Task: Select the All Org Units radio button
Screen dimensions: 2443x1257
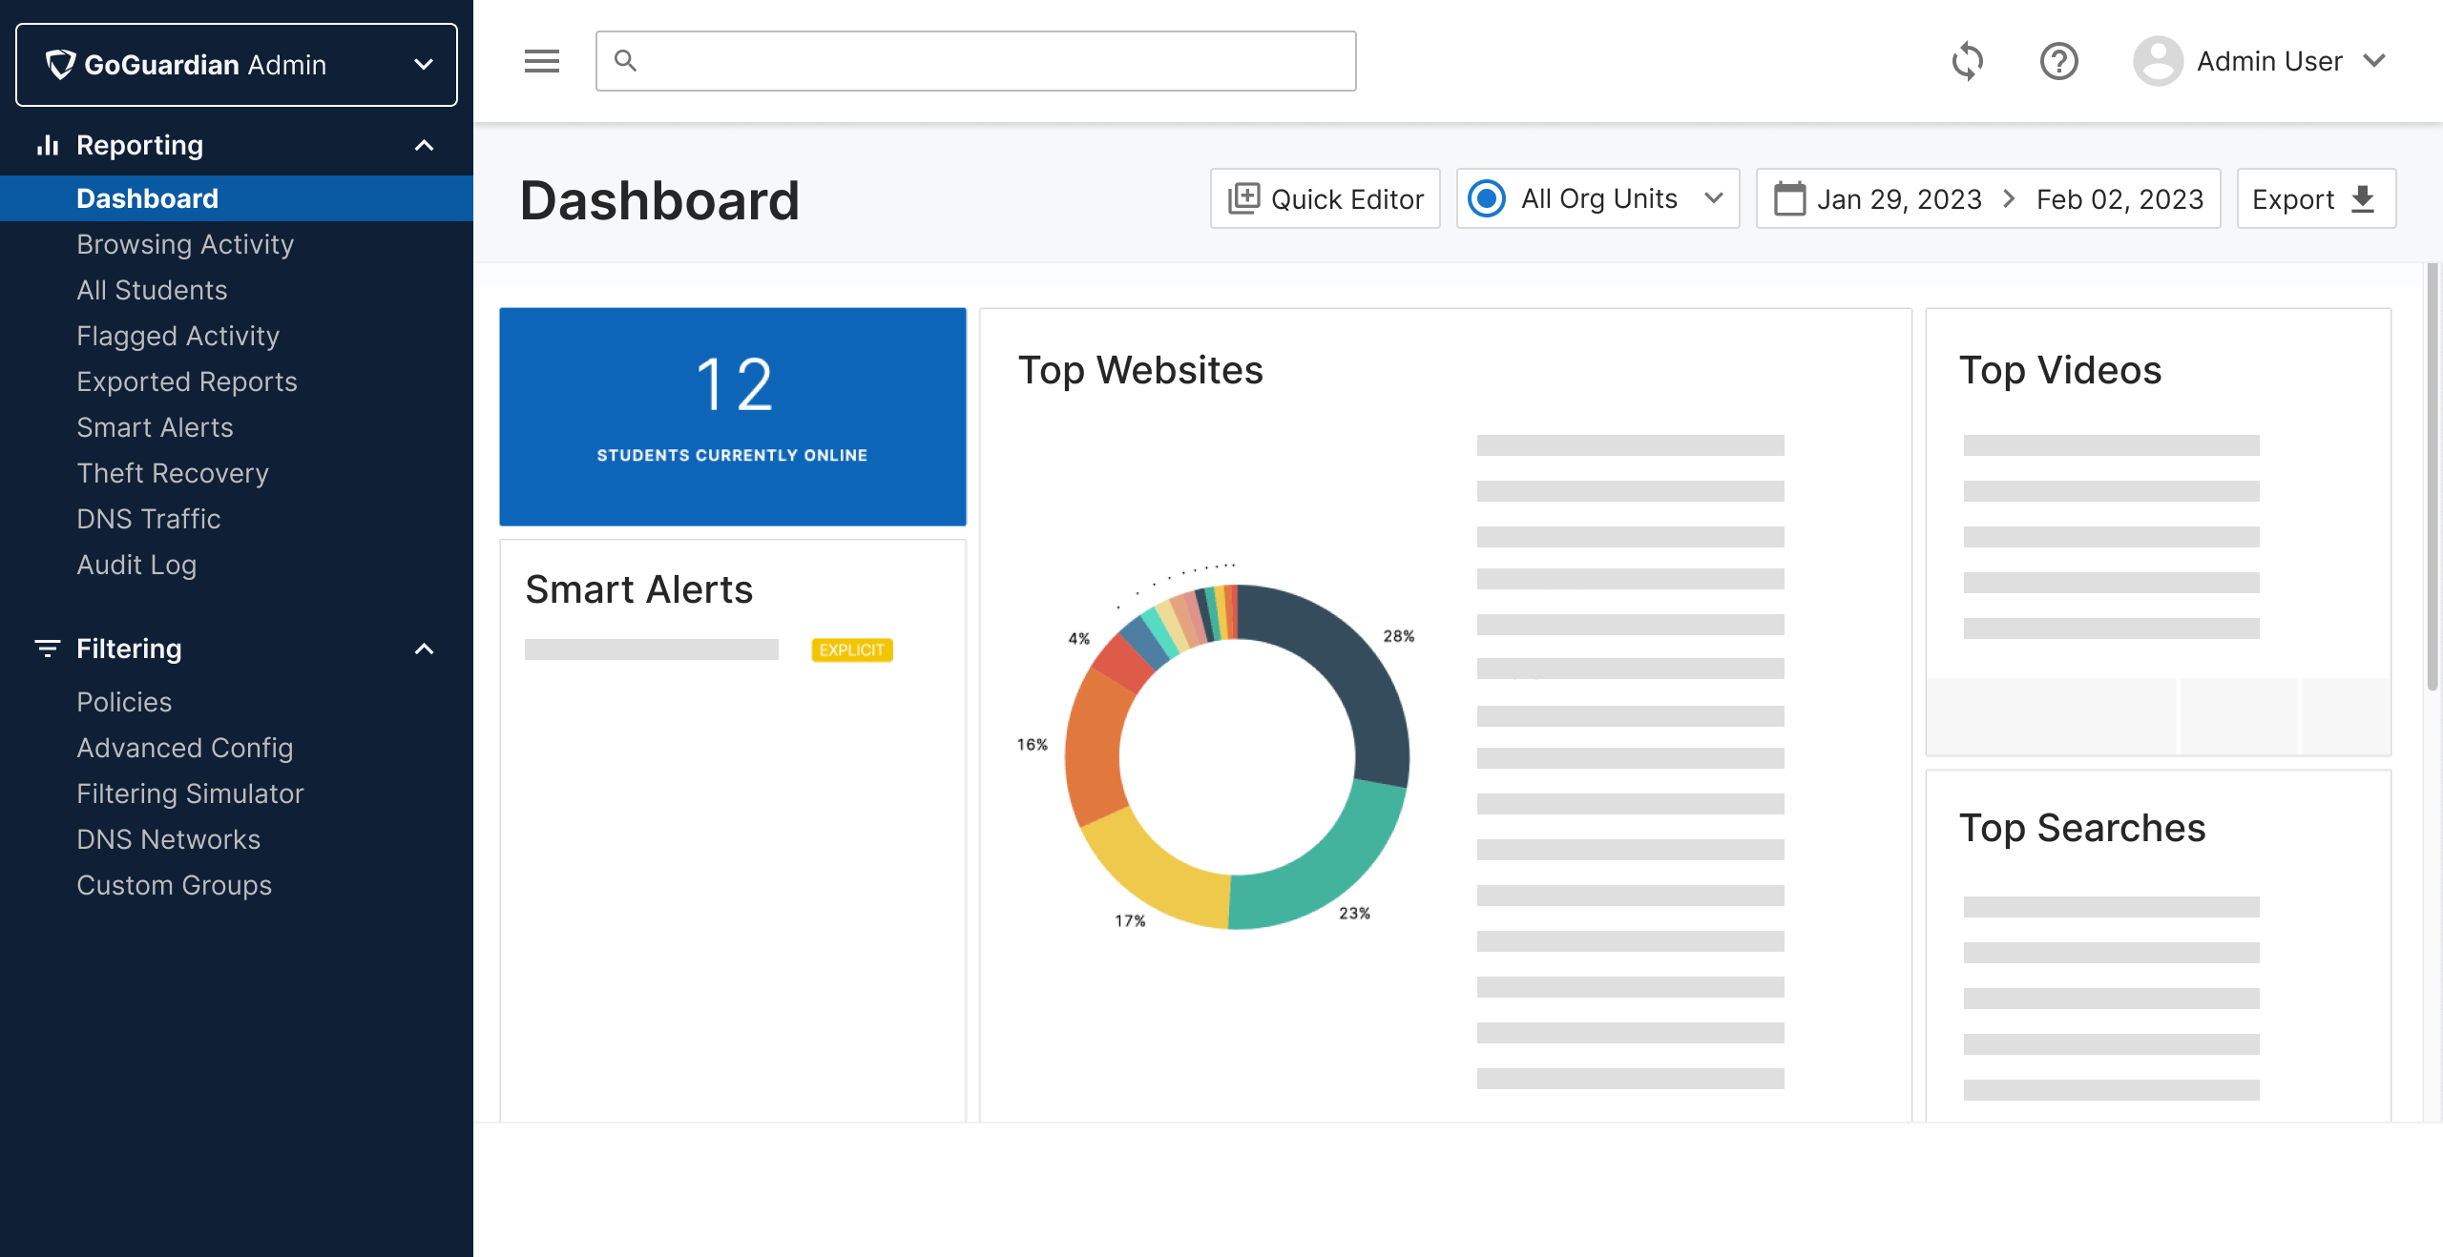Action: click(1486, 198)
